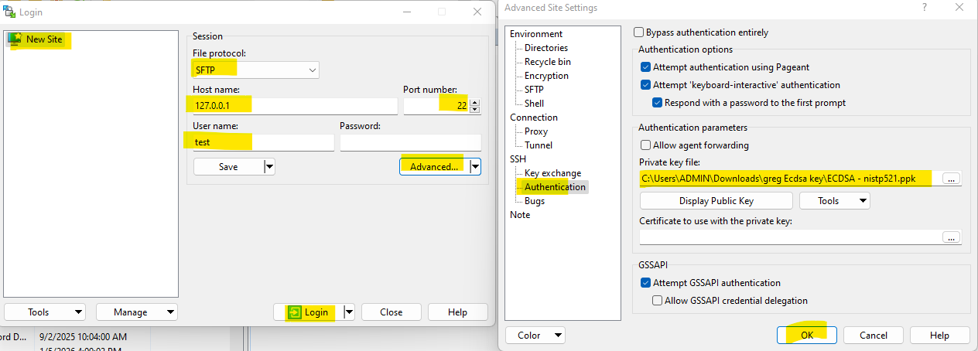Open the Tools dropdown beside Display Public Key
Viewport: 978px width, 351px height.
click(x=834, y=201)
